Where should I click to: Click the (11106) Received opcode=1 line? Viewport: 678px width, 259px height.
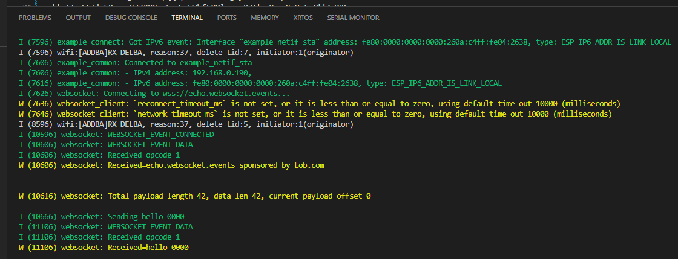[99, 237]
